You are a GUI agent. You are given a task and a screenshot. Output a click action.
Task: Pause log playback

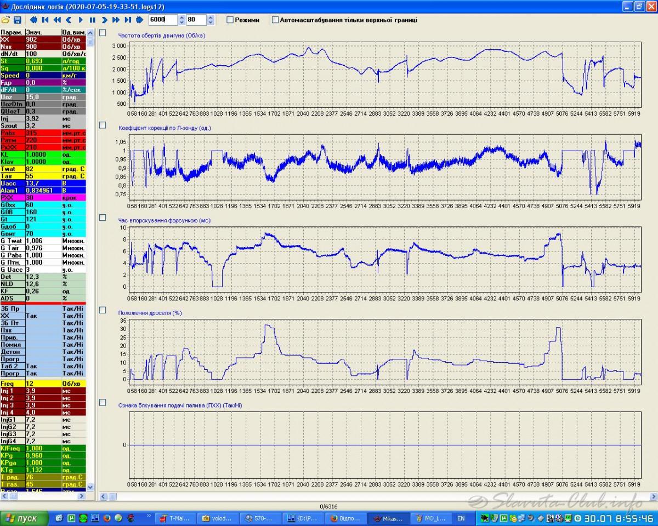[x=93, y=20]
